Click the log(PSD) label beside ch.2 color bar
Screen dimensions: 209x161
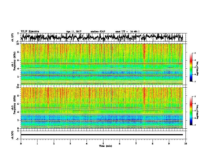click(198, 112)
